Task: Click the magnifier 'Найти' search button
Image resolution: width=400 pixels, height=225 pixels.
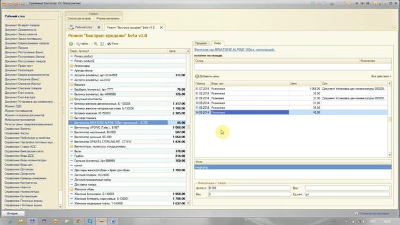Action: pos(82,44)
